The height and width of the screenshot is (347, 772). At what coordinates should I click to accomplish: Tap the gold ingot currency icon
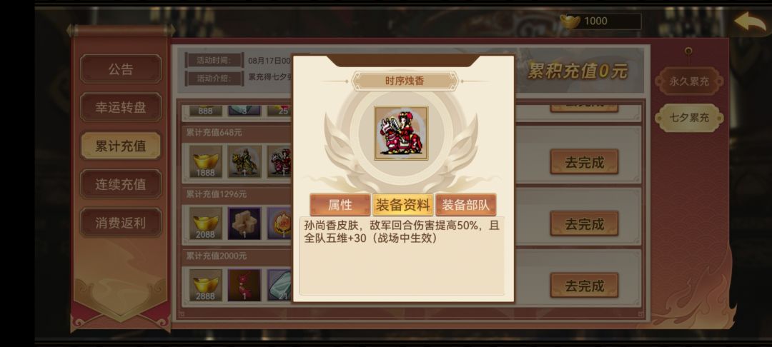pos(570,21)
